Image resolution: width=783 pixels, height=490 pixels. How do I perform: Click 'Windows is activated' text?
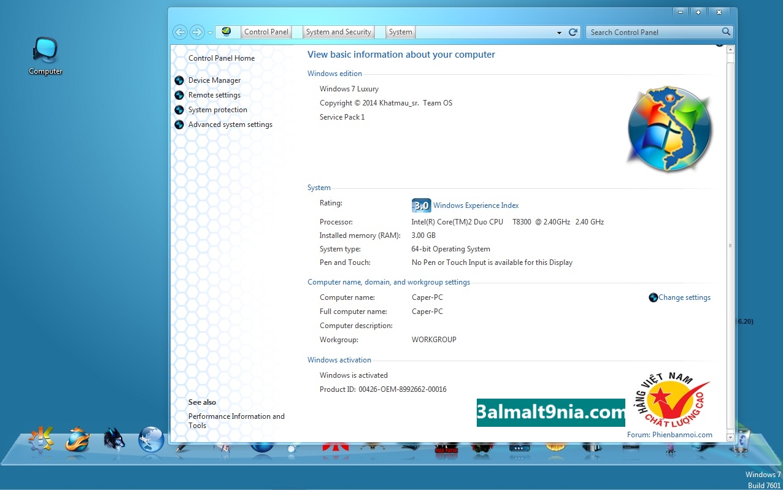353,375
